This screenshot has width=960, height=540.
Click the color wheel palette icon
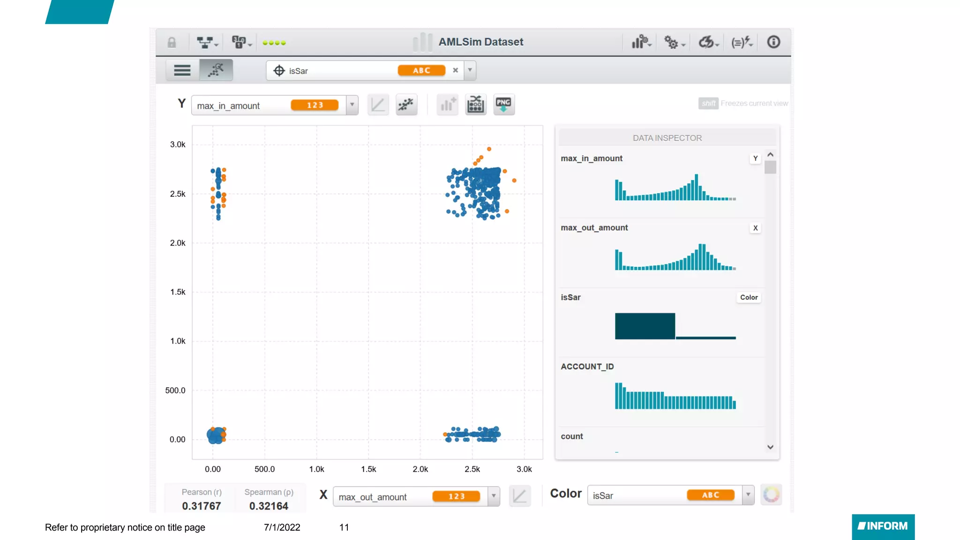pos(771,495)
